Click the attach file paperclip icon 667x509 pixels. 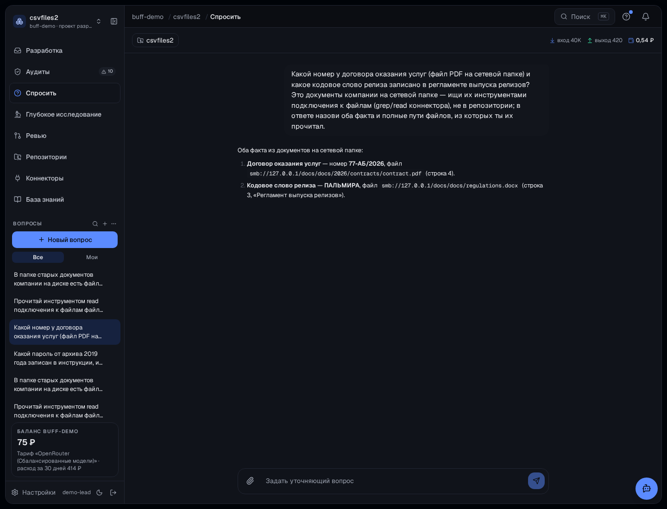pos(250,481)
